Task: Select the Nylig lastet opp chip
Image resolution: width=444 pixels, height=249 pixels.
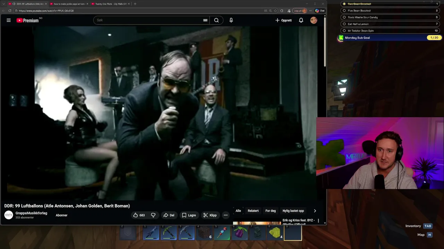Action: click(293, 211)
